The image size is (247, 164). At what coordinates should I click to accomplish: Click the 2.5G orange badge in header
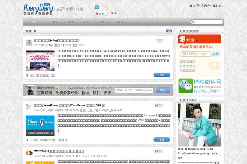click(x=106, y=7)
